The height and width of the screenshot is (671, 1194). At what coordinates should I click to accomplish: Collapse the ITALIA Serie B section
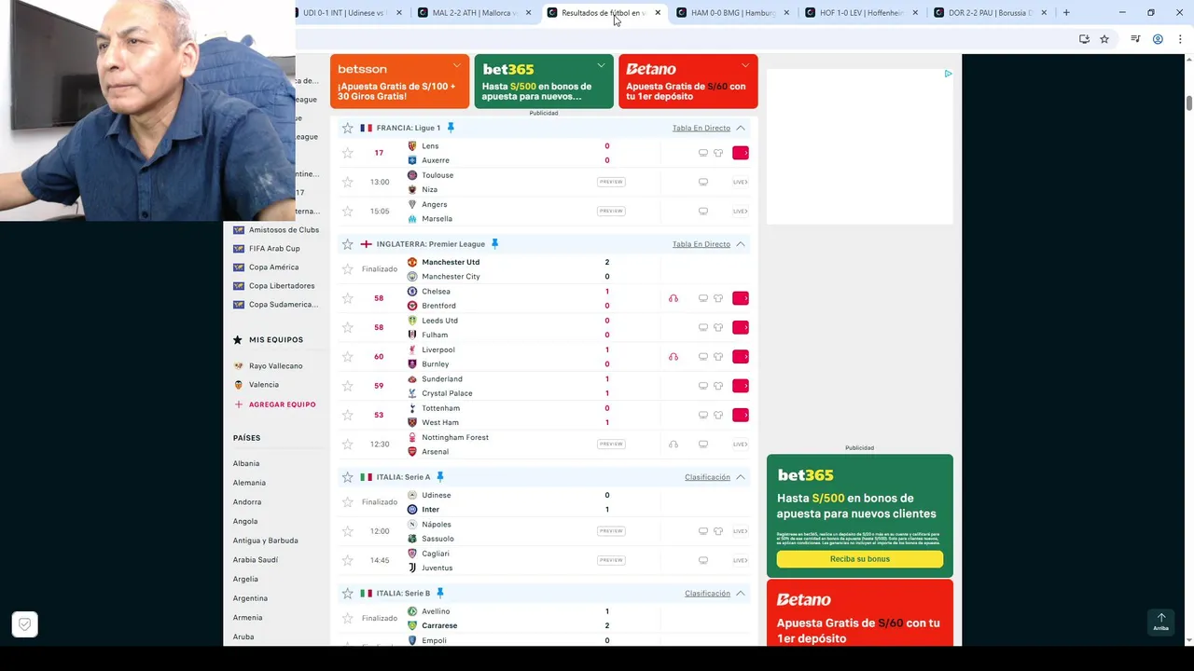[x=741, y=594]
